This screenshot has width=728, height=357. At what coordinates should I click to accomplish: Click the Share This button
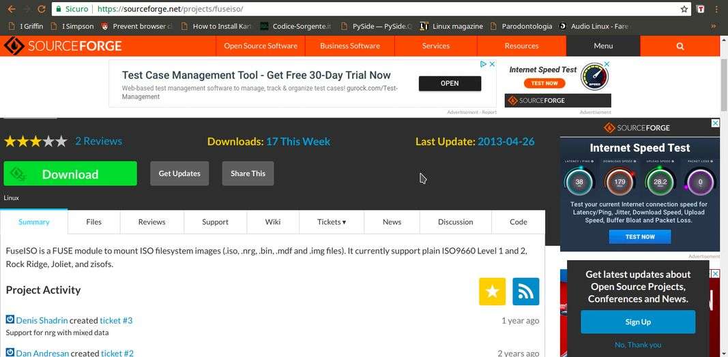[x=248, y=174]
